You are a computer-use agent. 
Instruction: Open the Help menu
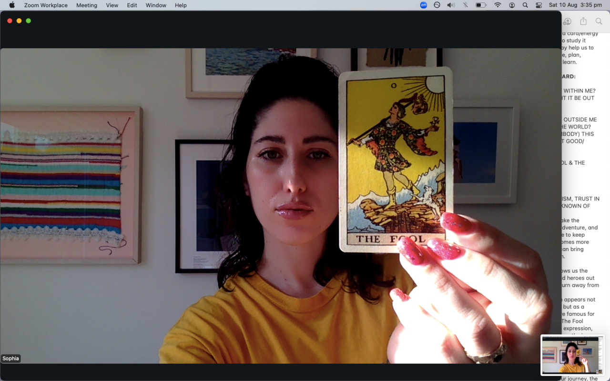[181, 5]
